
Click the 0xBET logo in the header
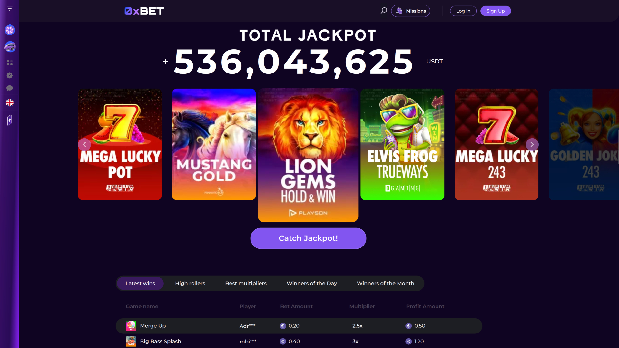coord(144,11)
